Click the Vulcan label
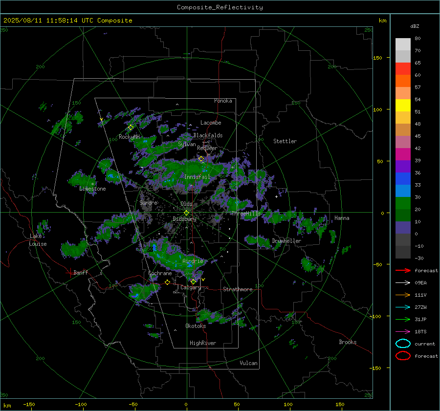 (249, 363)
